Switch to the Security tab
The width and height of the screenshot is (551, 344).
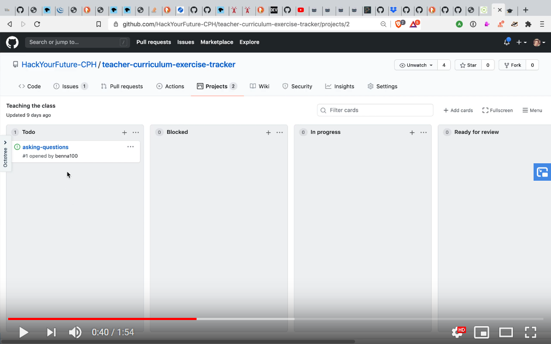(297, 87)
